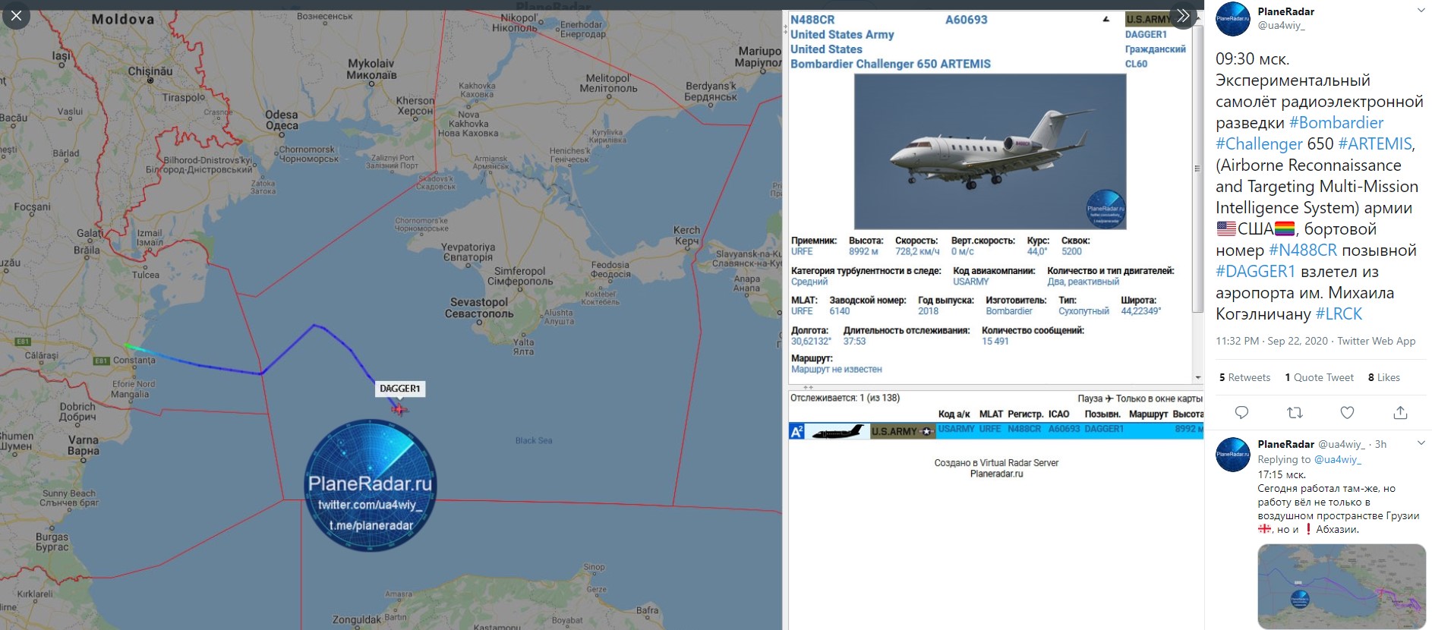Click the Bombardier Challenger 650 ARTEMIS model title
Viewport: 1432px width, 630px height.
(x=891, y=64)
